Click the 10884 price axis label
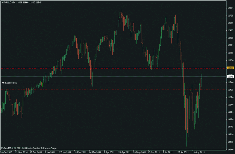 coord(230,120)
